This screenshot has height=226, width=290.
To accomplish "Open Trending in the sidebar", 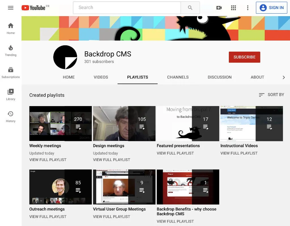I will coord(10,50).
